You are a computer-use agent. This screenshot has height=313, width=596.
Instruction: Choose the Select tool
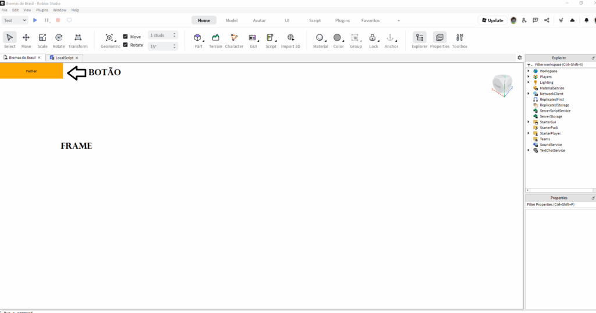click(9, 40)
